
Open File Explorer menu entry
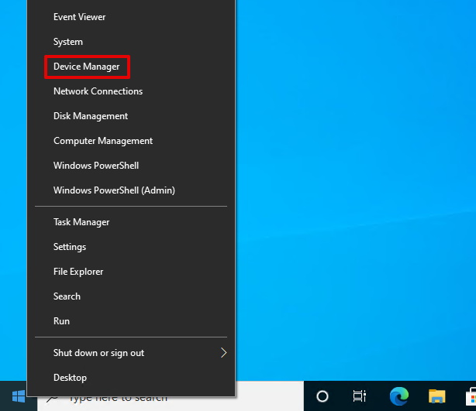(x=131, y=272)
